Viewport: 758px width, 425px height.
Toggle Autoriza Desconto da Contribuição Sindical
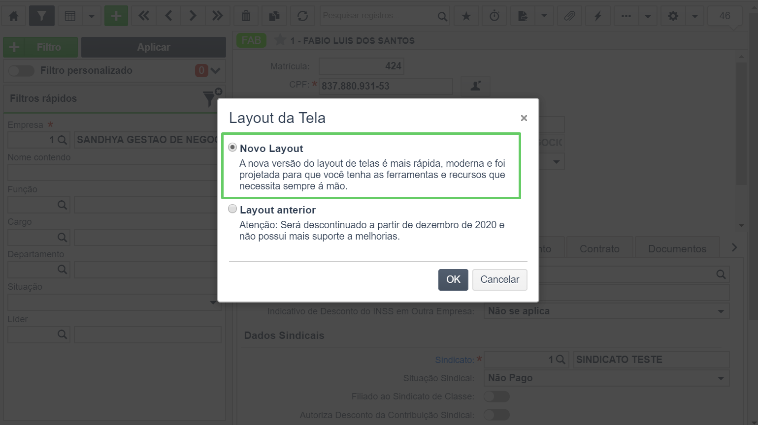pyautogui.click(x=496, y=415)
